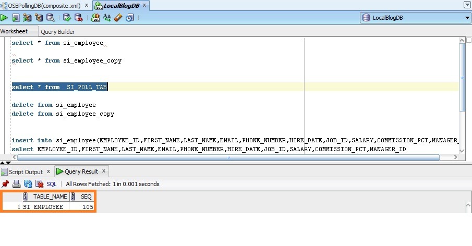The width and height of the screenshot is (472, 246).
Task: Click the To Upper/Lower/InitCap icon
Action: tap(107, 18)
